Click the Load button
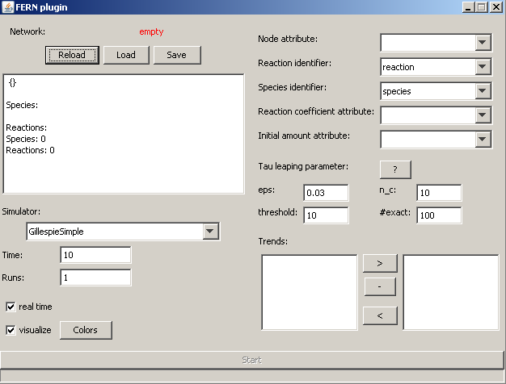Screen dimensions: 506x384 (126, 55)
